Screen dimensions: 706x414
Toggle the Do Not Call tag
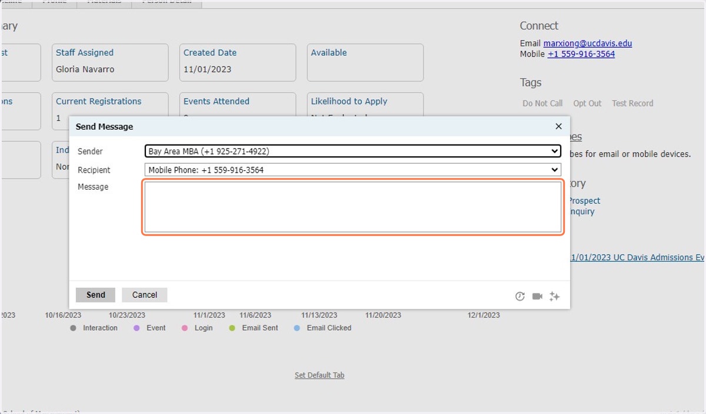[542, 103]
